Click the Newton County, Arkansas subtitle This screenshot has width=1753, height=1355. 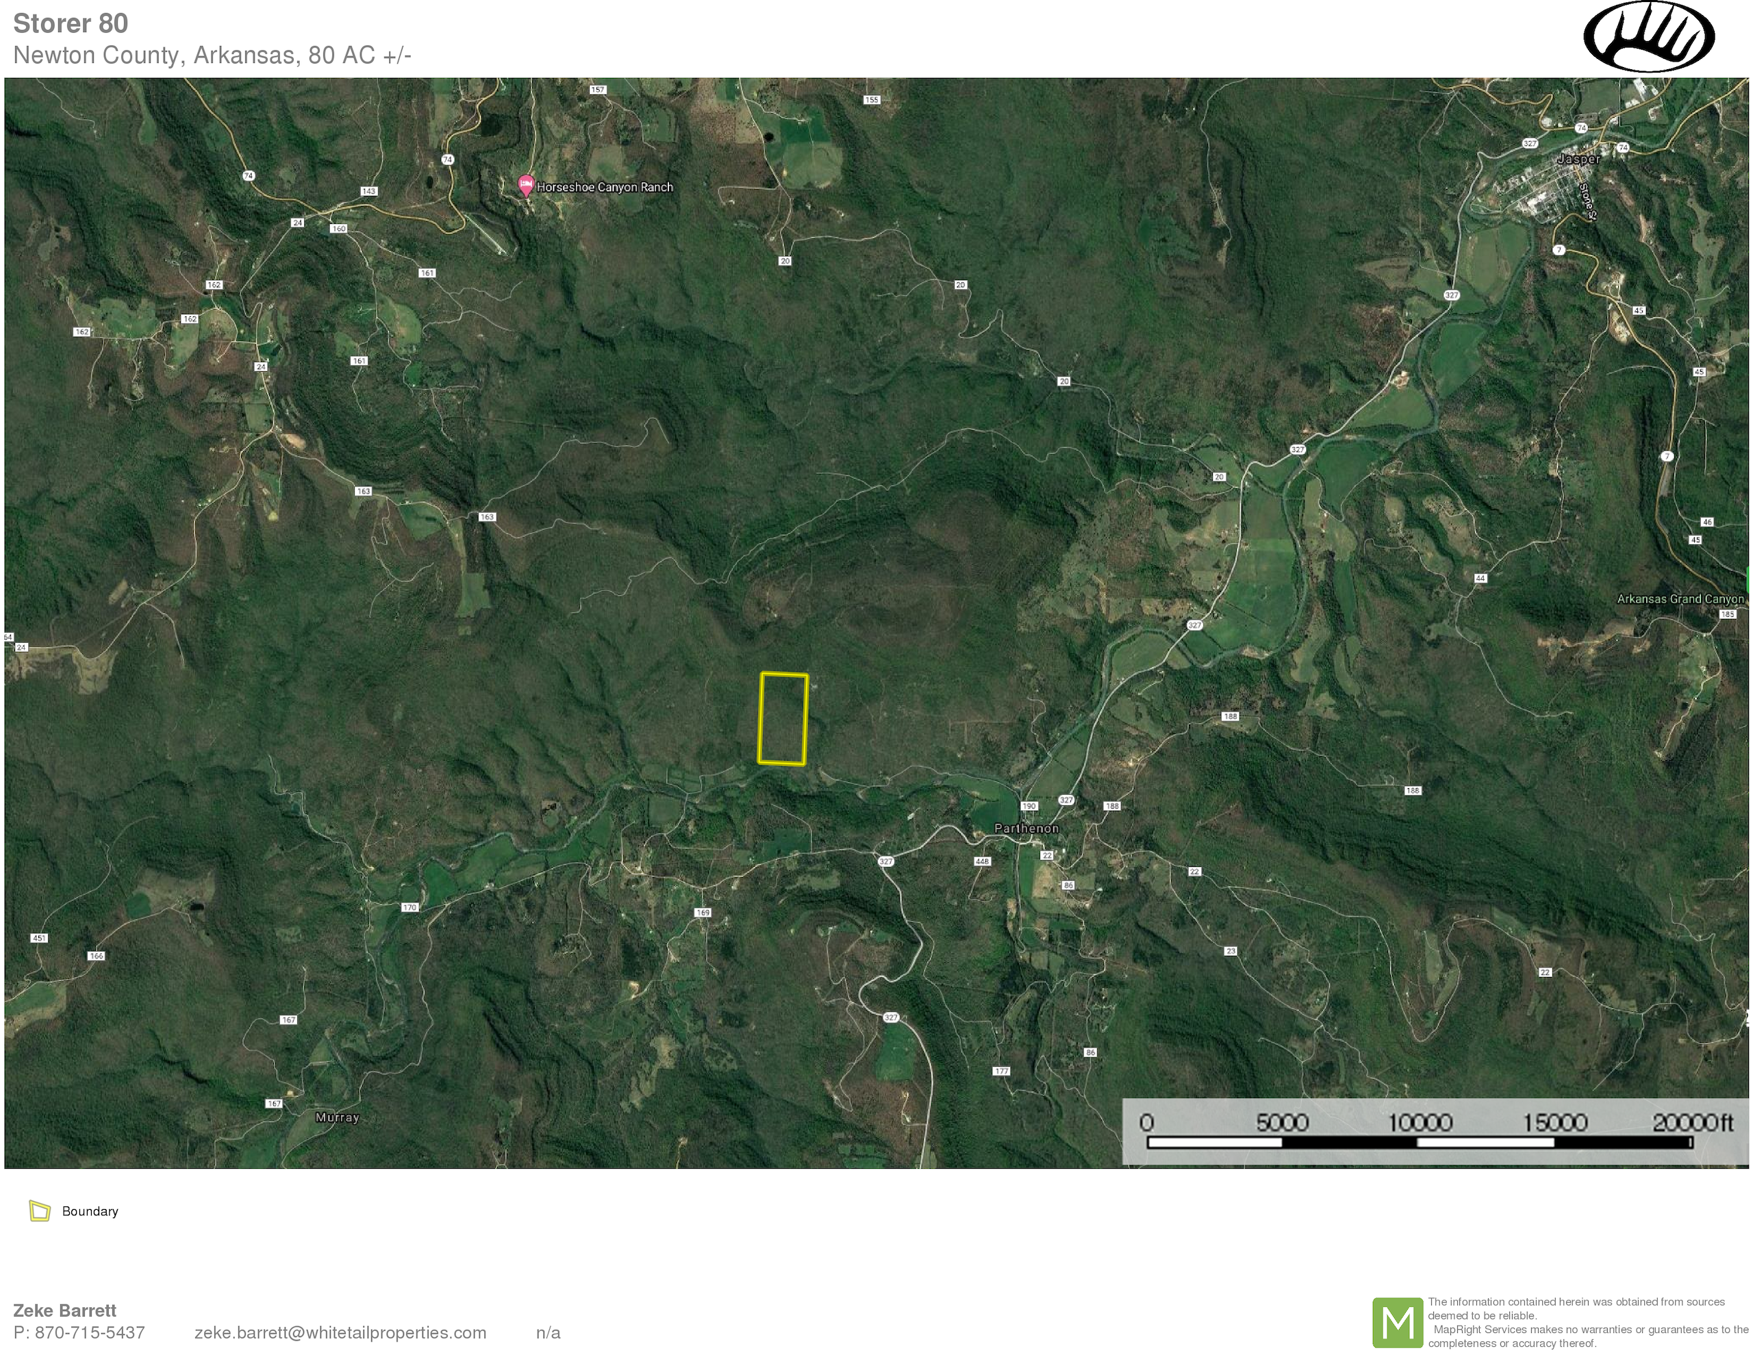212,55
